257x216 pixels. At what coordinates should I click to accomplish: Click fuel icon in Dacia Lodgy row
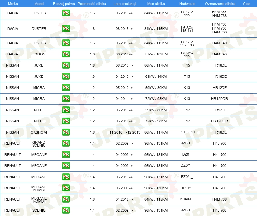tap(66, 54)
